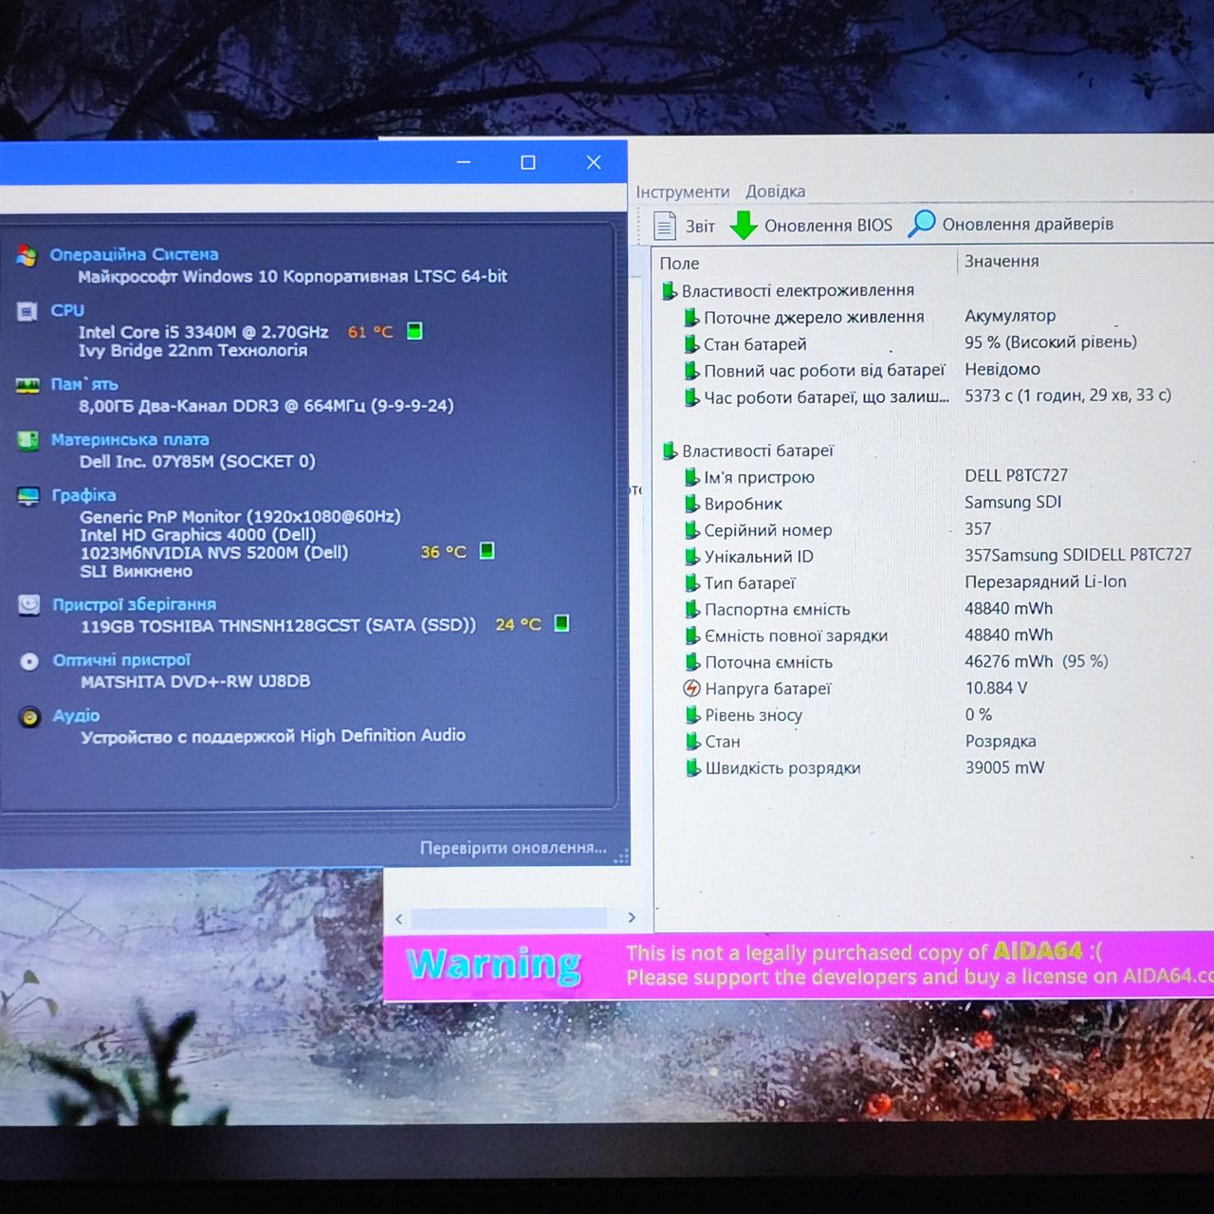
Task: Open the Інструменти menu
Action: tap(683, 192)
